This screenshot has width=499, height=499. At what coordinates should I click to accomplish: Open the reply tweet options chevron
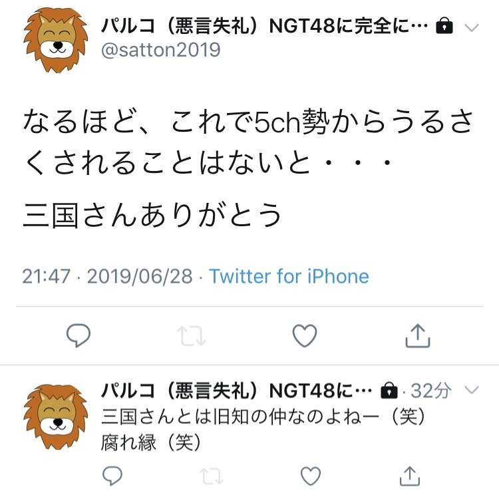click(472, 390)
